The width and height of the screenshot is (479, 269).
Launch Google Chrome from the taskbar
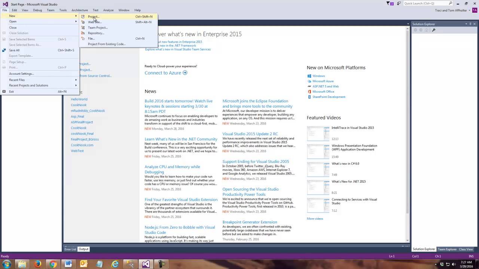[x=53, y=264]
